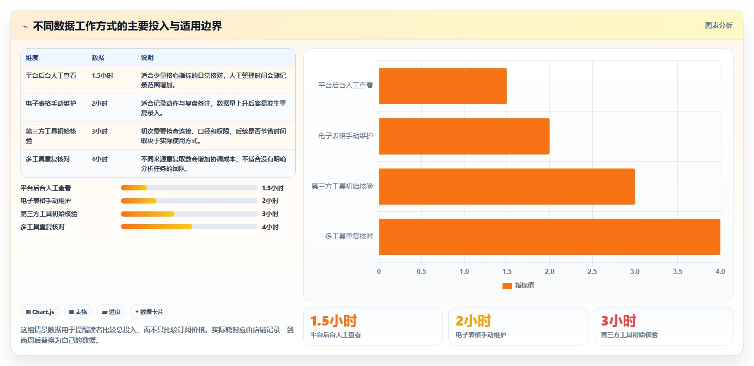
Task: Click the 1.5小时 value beside progress bar
Action: click(273, 188)
